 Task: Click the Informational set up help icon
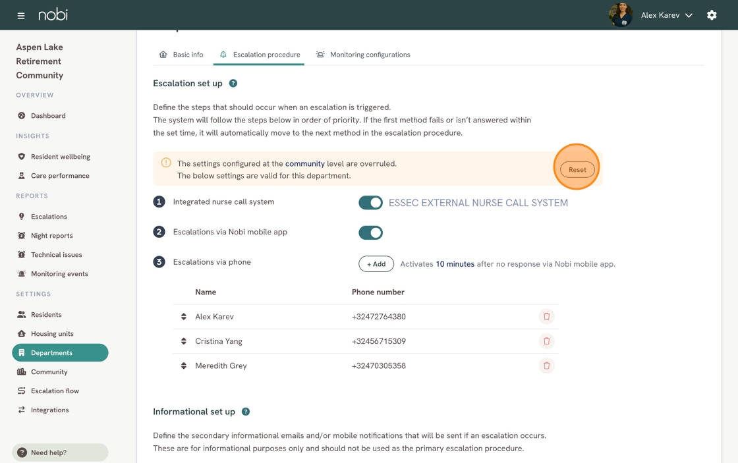[246, 412]
